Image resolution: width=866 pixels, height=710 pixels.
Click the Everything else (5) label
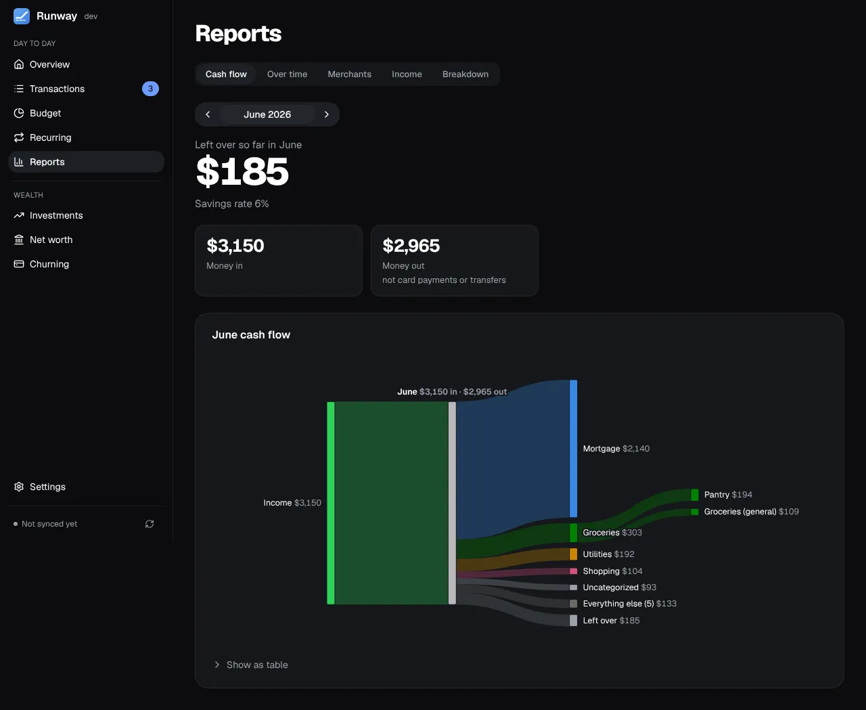(x=629, y=604)
